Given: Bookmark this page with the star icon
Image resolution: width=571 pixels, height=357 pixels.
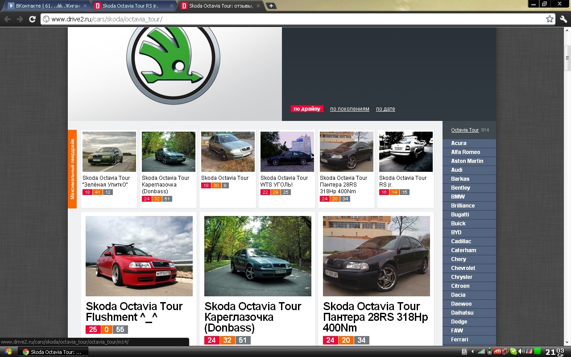Looking at the screenshot, I should (x=550, y=19).
